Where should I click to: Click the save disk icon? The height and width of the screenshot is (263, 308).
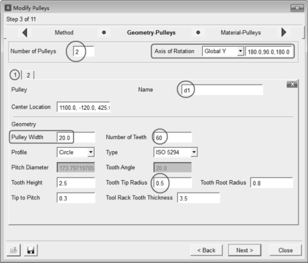pyautogui.click(x=31, y=250)
